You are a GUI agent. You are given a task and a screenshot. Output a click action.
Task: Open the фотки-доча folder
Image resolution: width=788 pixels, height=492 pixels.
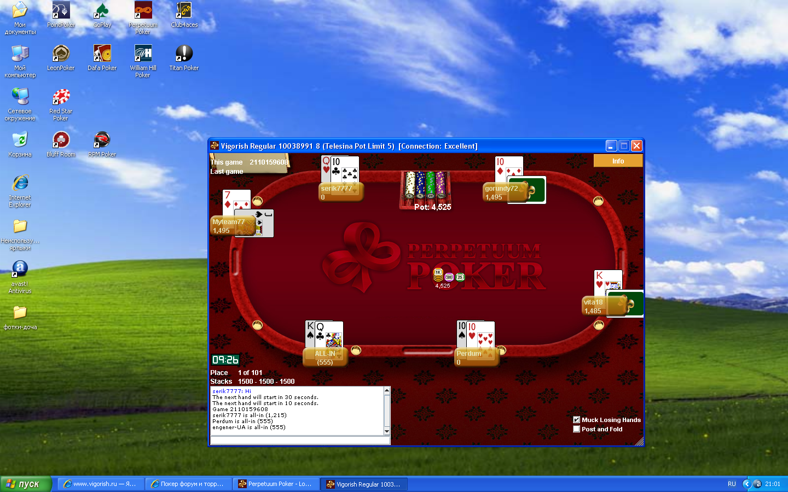coord(20,317)
